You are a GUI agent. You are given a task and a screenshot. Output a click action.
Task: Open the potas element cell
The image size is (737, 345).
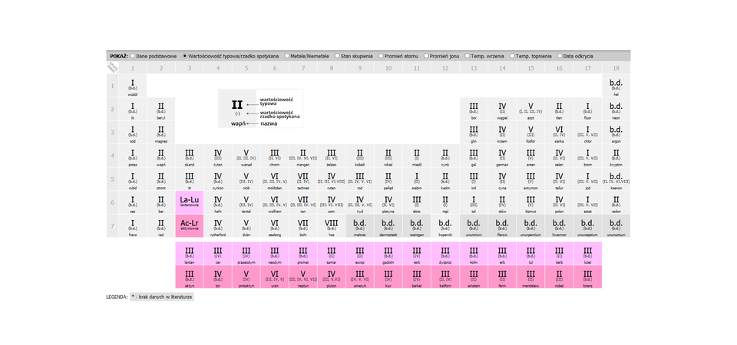click(x=133, y=156)
